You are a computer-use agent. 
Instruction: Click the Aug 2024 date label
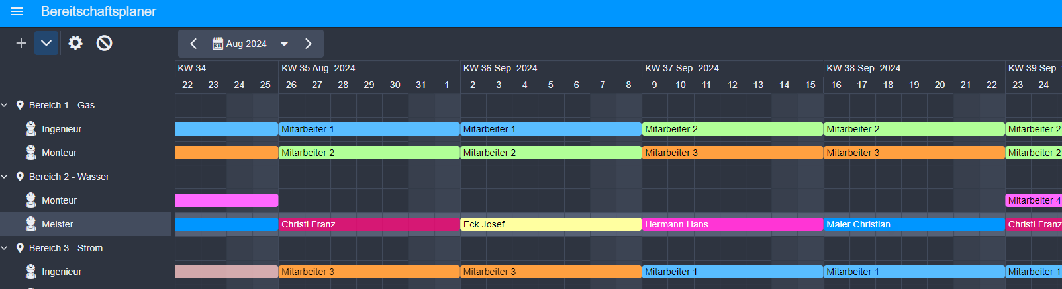[246, 44]
